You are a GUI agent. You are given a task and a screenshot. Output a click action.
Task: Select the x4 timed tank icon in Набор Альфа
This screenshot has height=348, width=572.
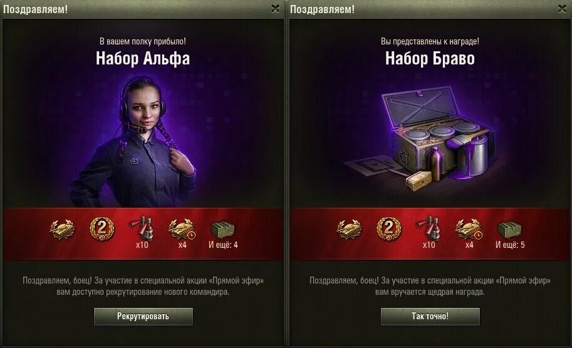[x=182, y=229]
